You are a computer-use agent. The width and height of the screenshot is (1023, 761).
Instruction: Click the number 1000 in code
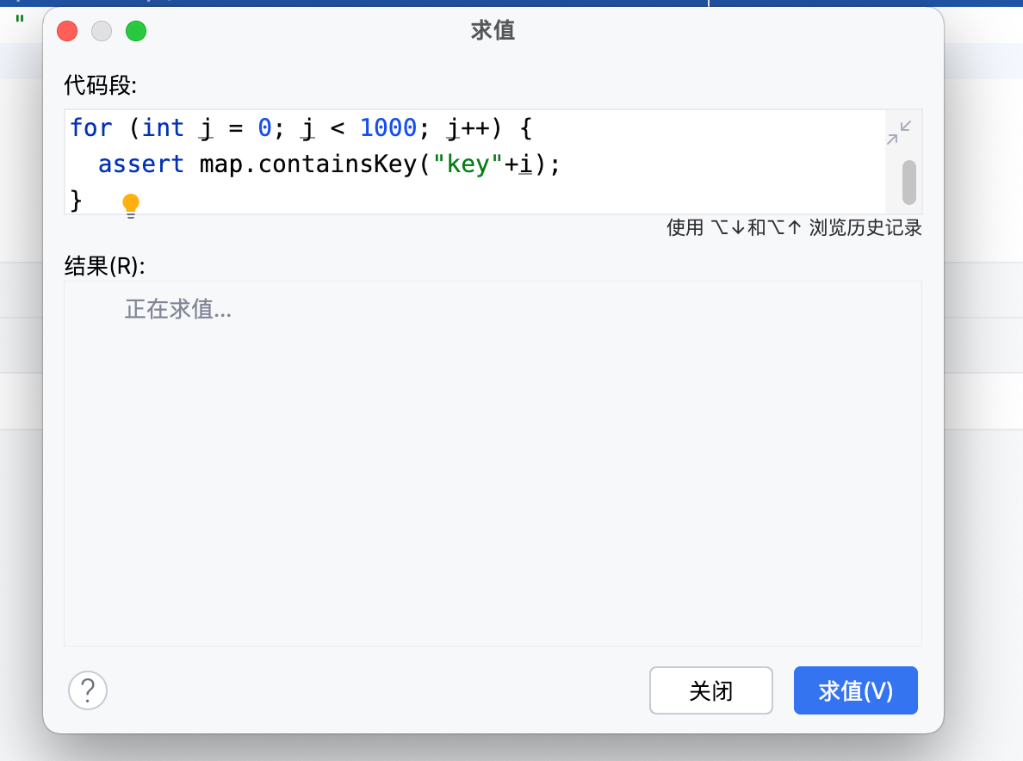coord(387,128)
